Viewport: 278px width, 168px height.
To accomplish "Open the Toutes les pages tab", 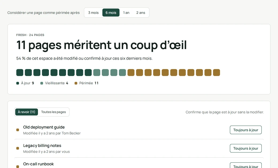I will coord(53,112).
